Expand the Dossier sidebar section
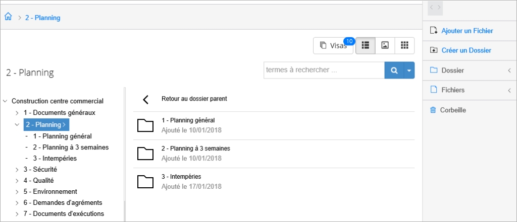 470,70
